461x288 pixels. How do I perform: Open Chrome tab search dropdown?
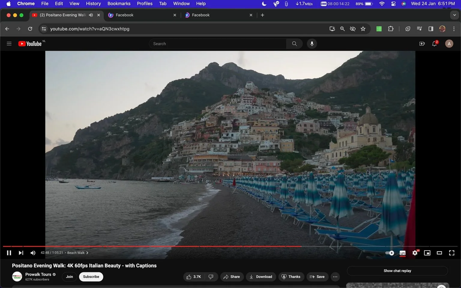click(454, 15)
